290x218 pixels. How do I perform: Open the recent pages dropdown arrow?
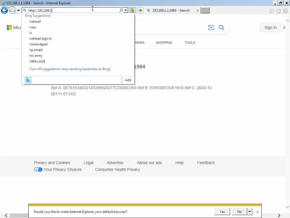coord(18,11)
